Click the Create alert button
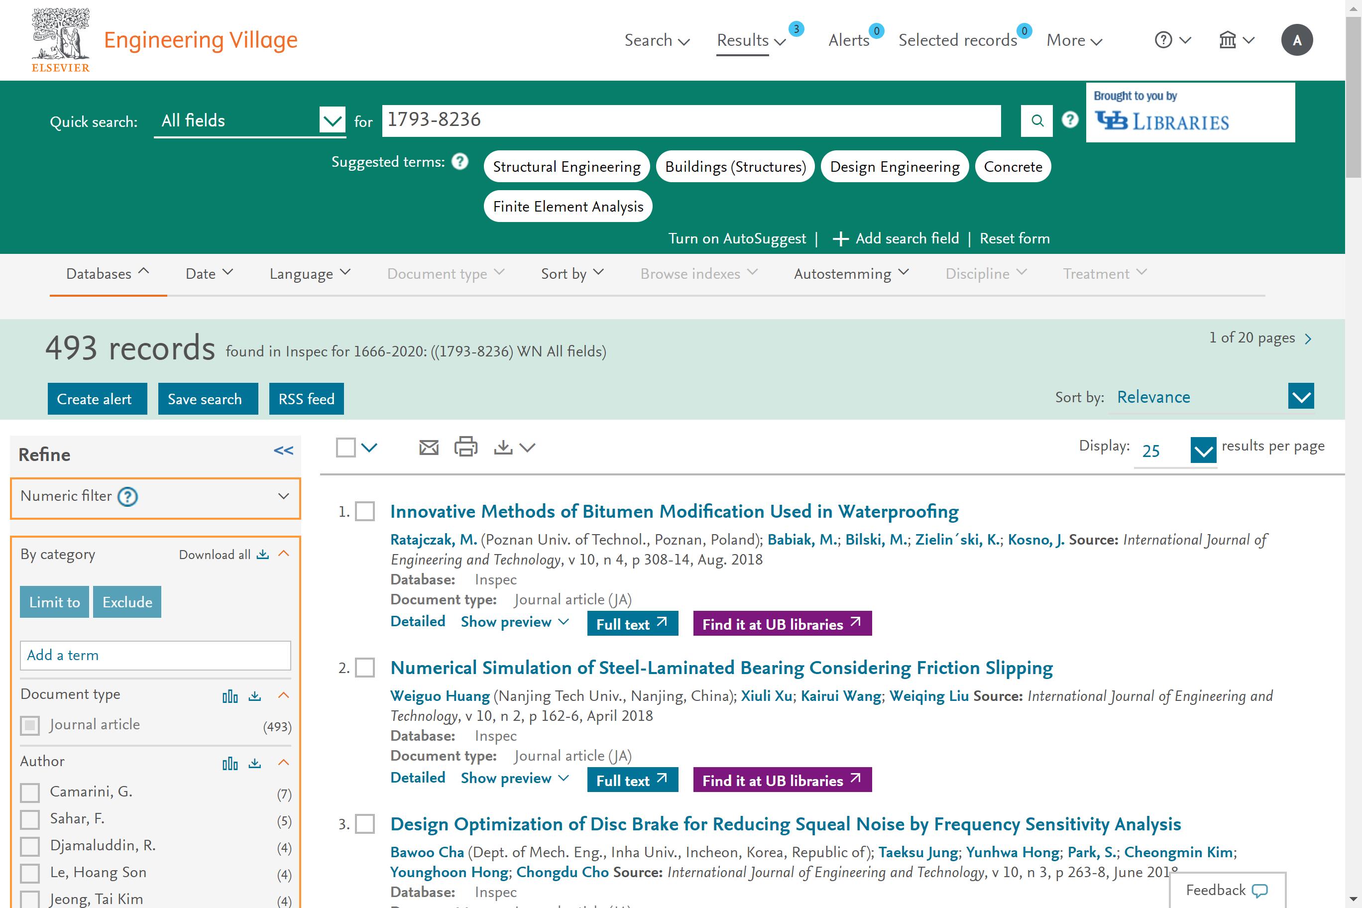Screen dimensions: 1362x908 97,398
